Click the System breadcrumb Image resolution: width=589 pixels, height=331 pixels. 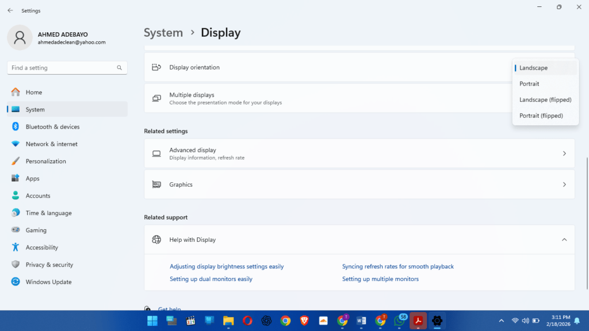[163, 33]
